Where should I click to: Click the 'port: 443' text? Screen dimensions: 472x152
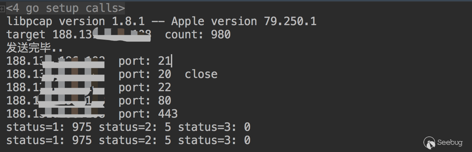pos(148,114)
